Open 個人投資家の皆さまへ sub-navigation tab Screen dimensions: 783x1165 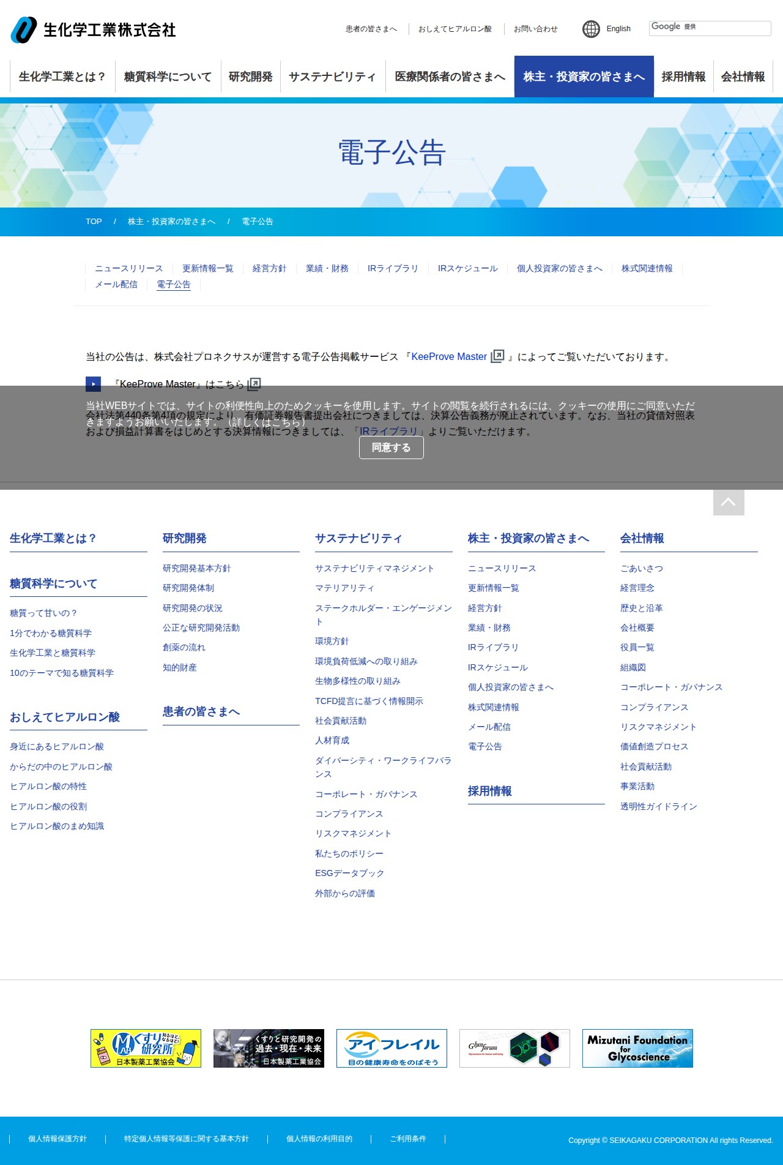pos(560,268)
